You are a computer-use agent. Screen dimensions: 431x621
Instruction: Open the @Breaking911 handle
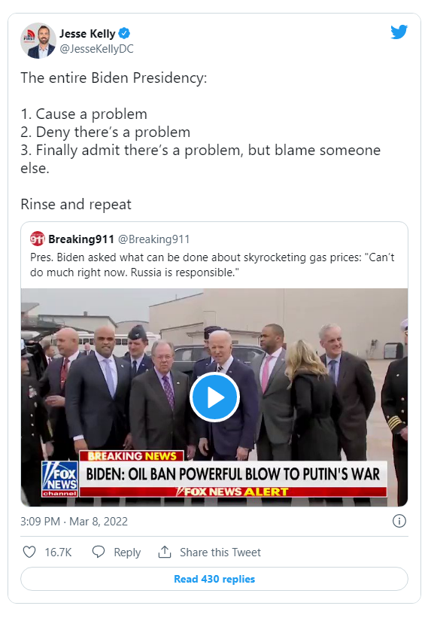click(x=153, y=239)
